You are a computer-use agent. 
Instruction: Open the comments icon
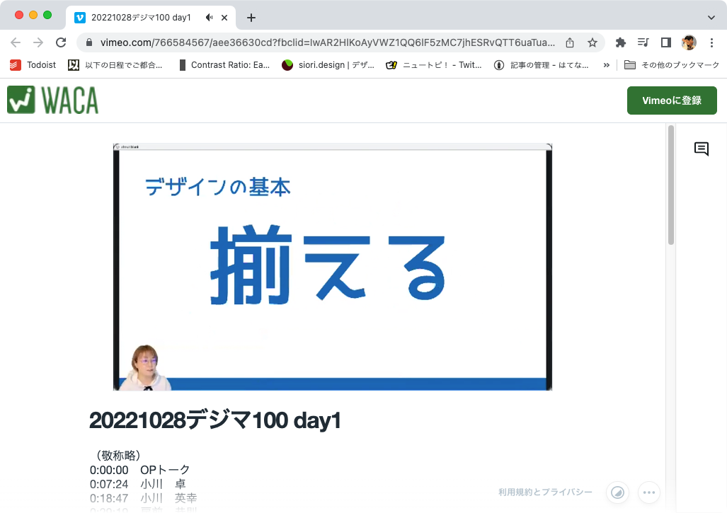(x=701, y=149)
